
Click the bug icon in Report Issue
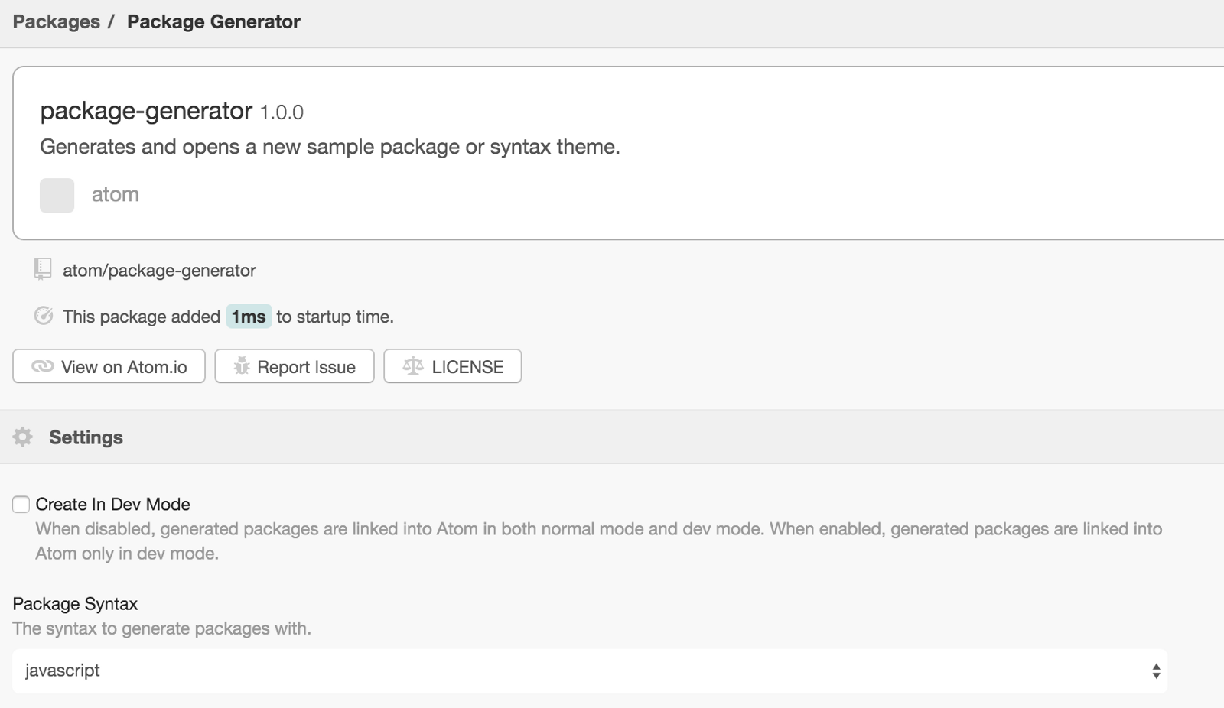[x=242, y=366]
